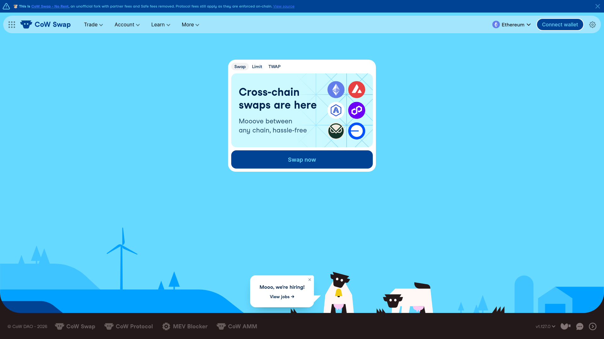The width and height of the screenshot is (604, 339).
Task: Click the Base chain logo
Action: 357,131
